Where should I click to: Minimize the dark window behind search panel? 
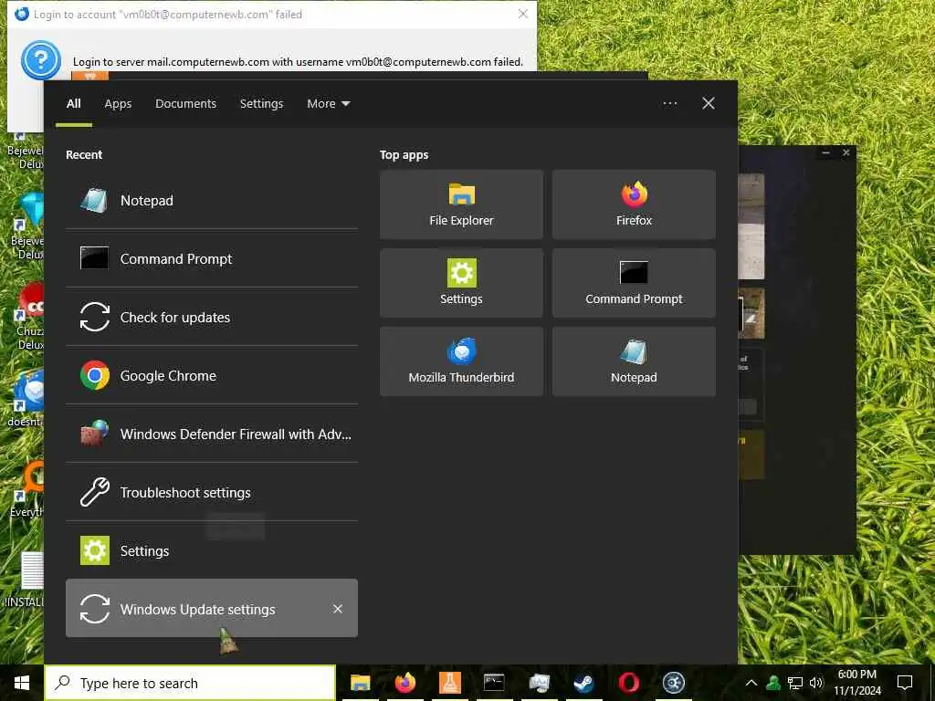tap(825, 153)
